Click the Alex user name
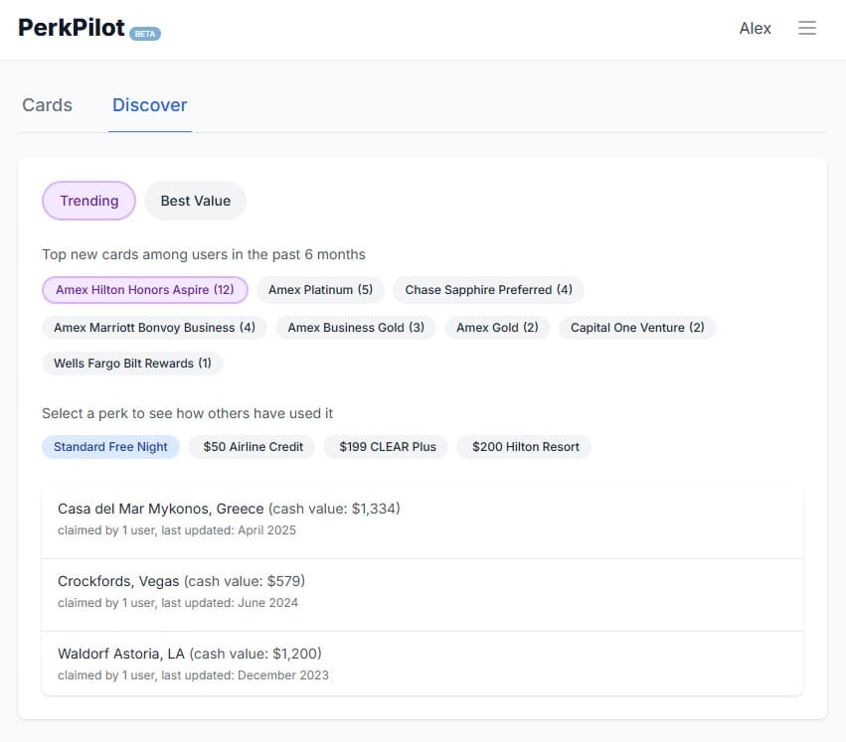Image resolution: width=846 pixels, height=742 pixels. [x=755, y=29]
